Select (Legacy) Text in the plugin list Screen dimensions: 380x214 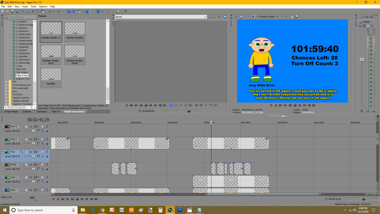pos(22,79)
